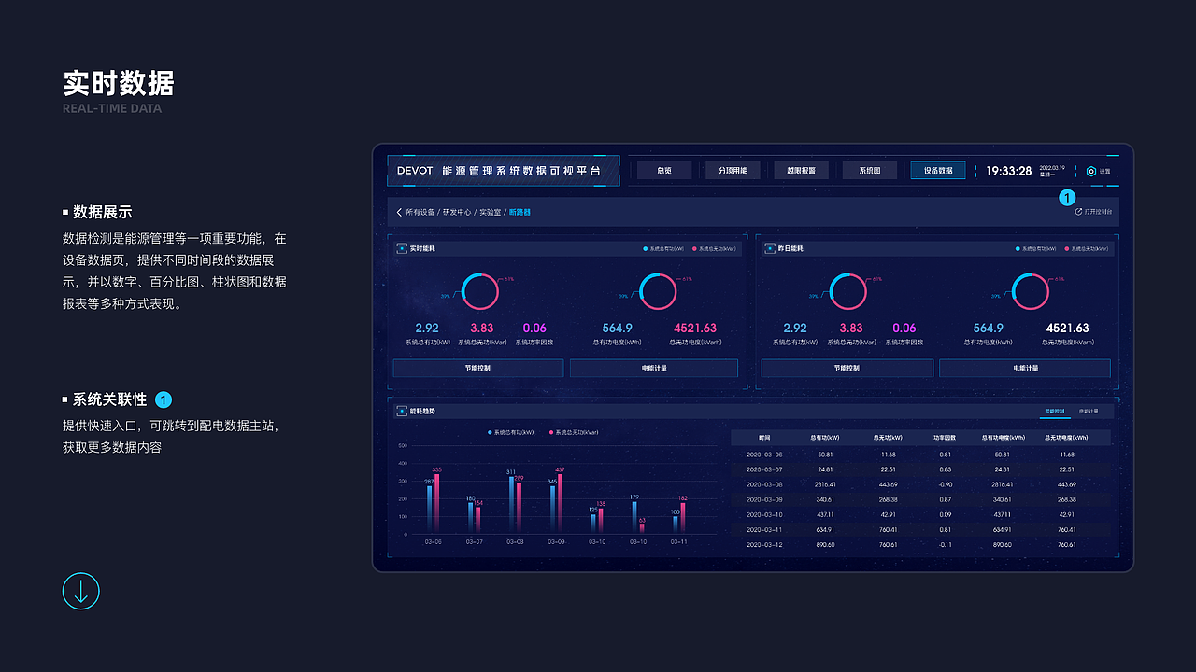Click the 功率因数 table column header
1196x672 pixels.
(946, 437)
